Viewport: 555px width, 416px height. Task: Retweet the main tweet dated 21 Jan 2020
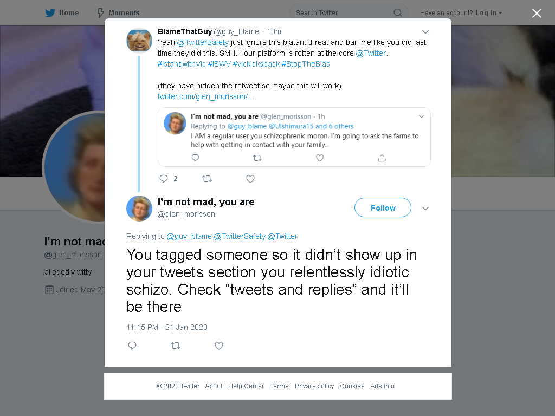point(176,346)
